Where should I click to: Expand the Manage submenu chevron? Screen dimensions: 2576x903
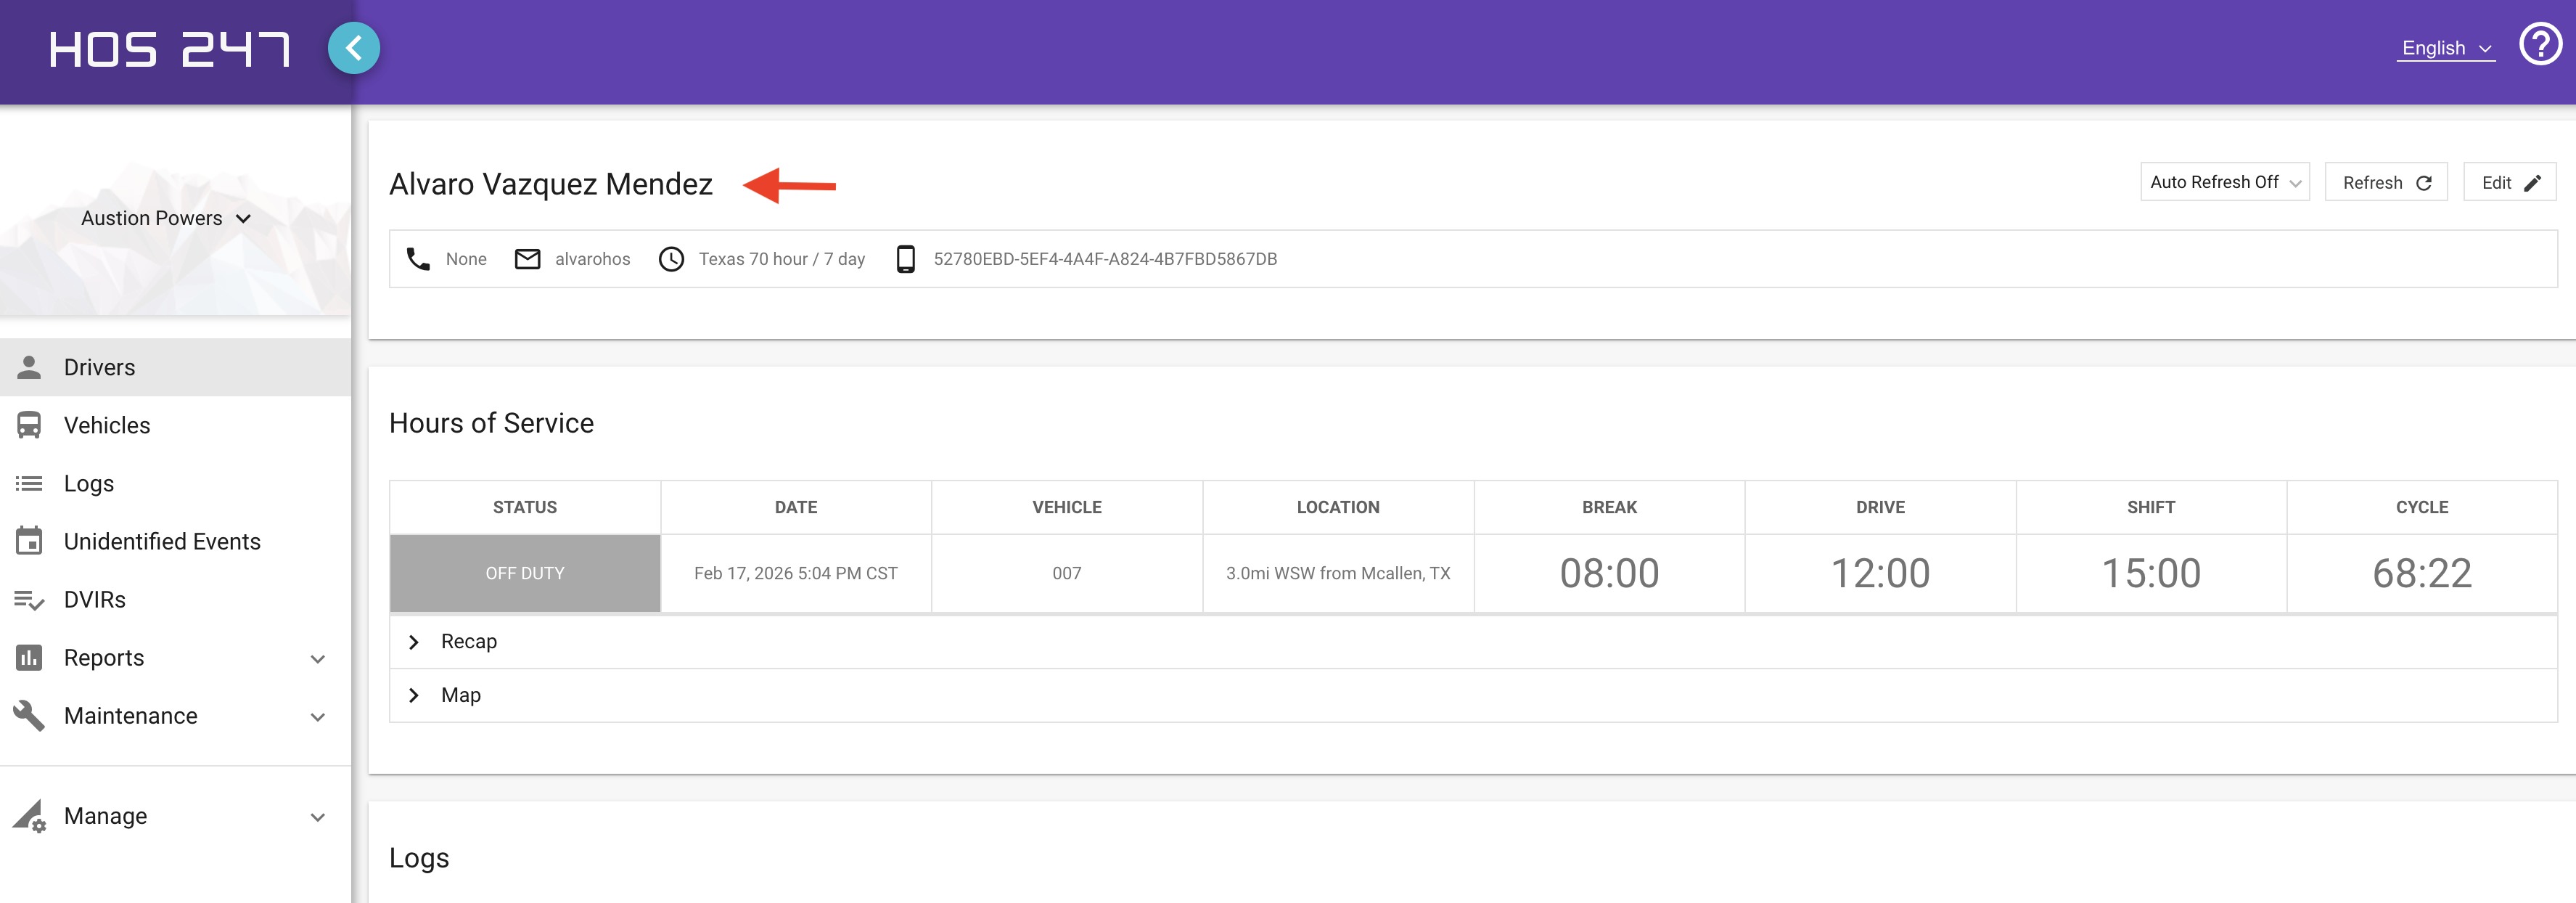coord(318,817)
